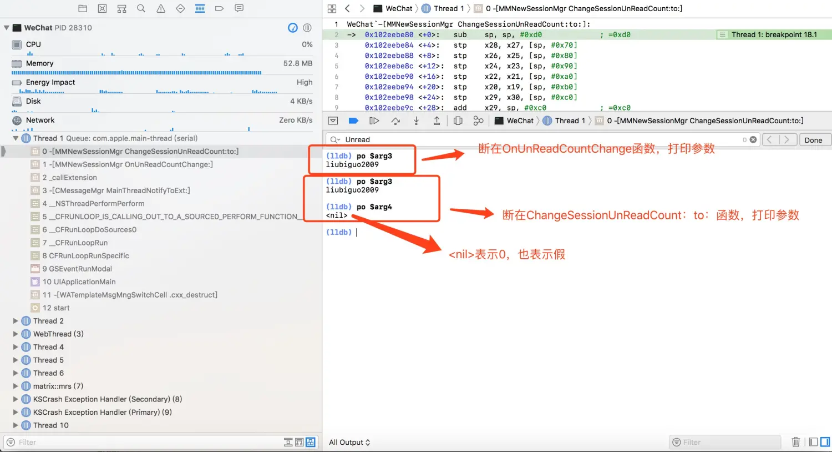Collapse Thread 1 main-thread row
The image size is (832, 452).
[x=16, y=138]
